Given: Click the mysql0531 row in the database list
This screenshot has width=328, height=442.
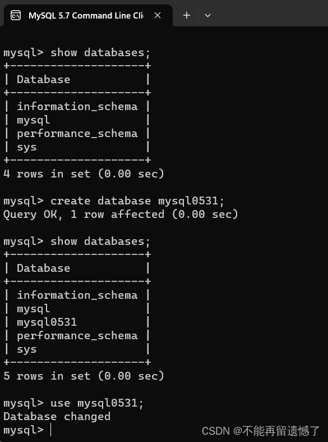Looking at the screenshot, I should [47, 322].
